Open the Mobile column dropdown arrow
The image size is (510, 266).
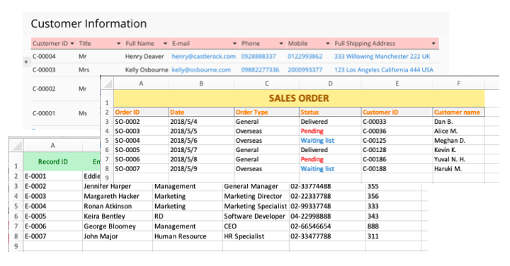pos(327,44)
